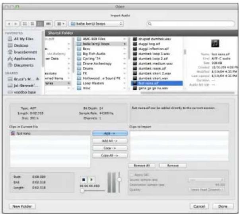Click the Add -> button
The width and height of the screenshot is (239, 214).
coord(110,134)
